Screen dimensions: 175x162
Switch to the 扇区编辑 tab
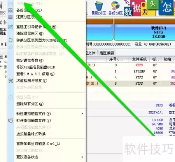click(x=107, y=53)
